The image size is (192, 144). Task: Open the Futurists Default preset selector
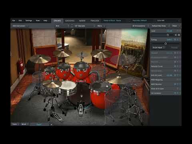click(x=143, y=20)
